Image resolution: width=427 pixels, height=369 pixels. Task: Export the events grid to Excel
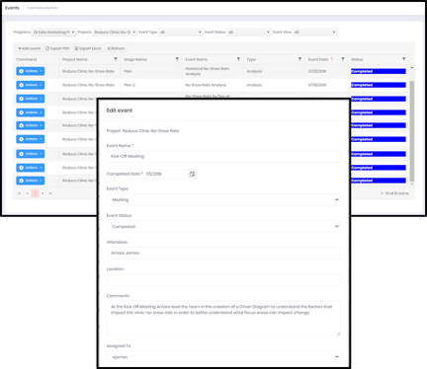pos(88,48)
